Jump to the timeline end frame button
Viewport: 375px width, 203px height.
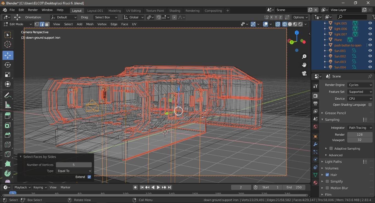[169, 187]
